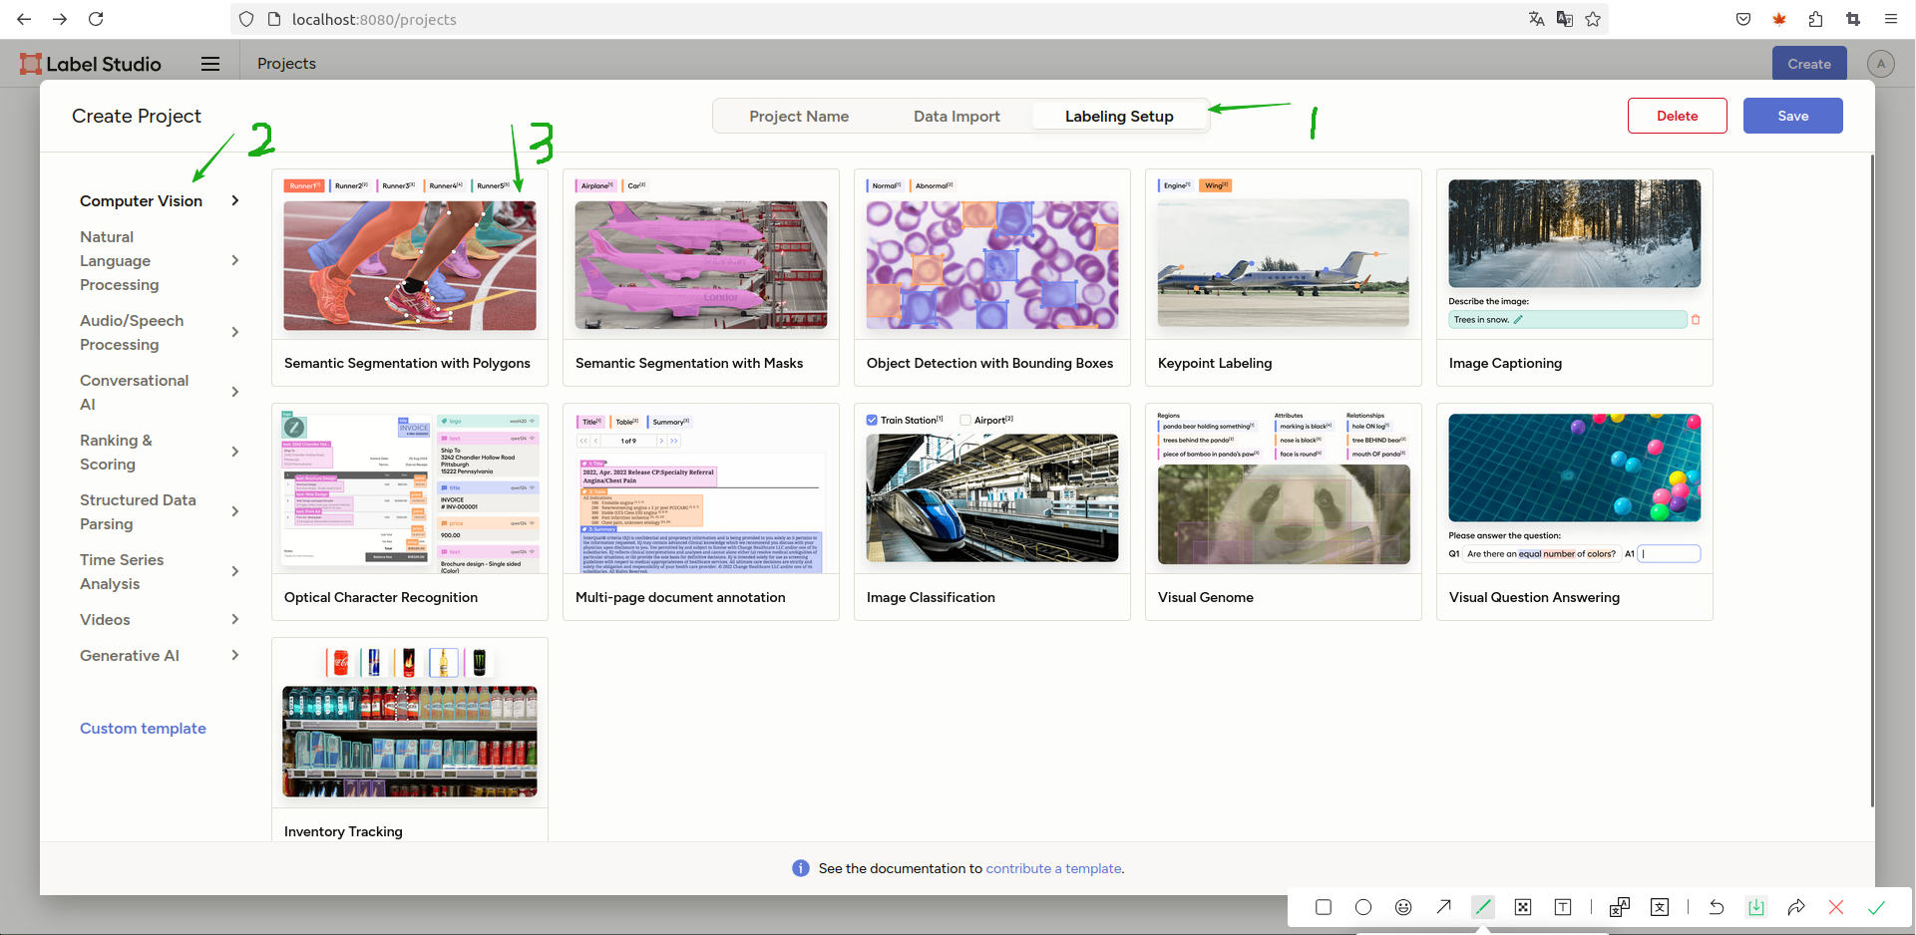Bookmark this page with the star icon
Viewport: 1916px width, 935px height.
[1593, 19]
